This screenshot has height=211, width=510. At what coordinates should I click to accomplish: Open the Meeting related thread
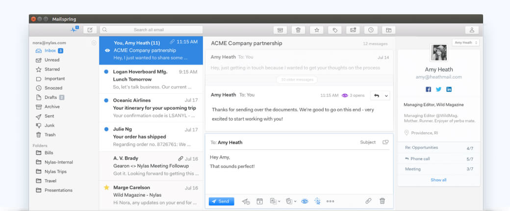[439, 169]
